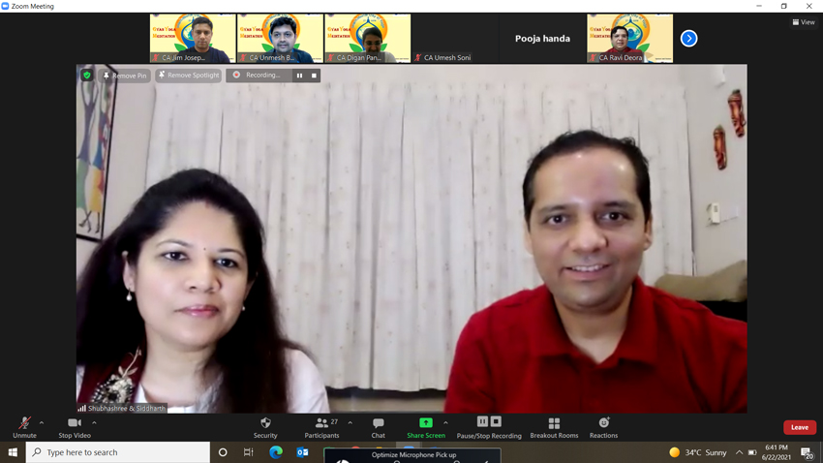Open the Participants panel
The height and width of the screenshot is (463, 823).
coord(322,426)
